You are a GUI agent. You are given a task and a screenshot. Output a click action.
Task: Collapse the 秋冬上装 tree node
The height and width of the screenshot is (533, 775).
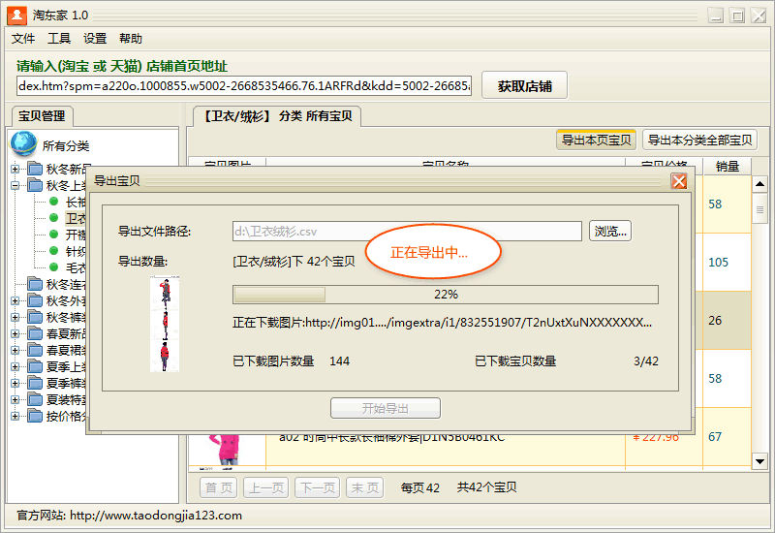click(15, 185)
